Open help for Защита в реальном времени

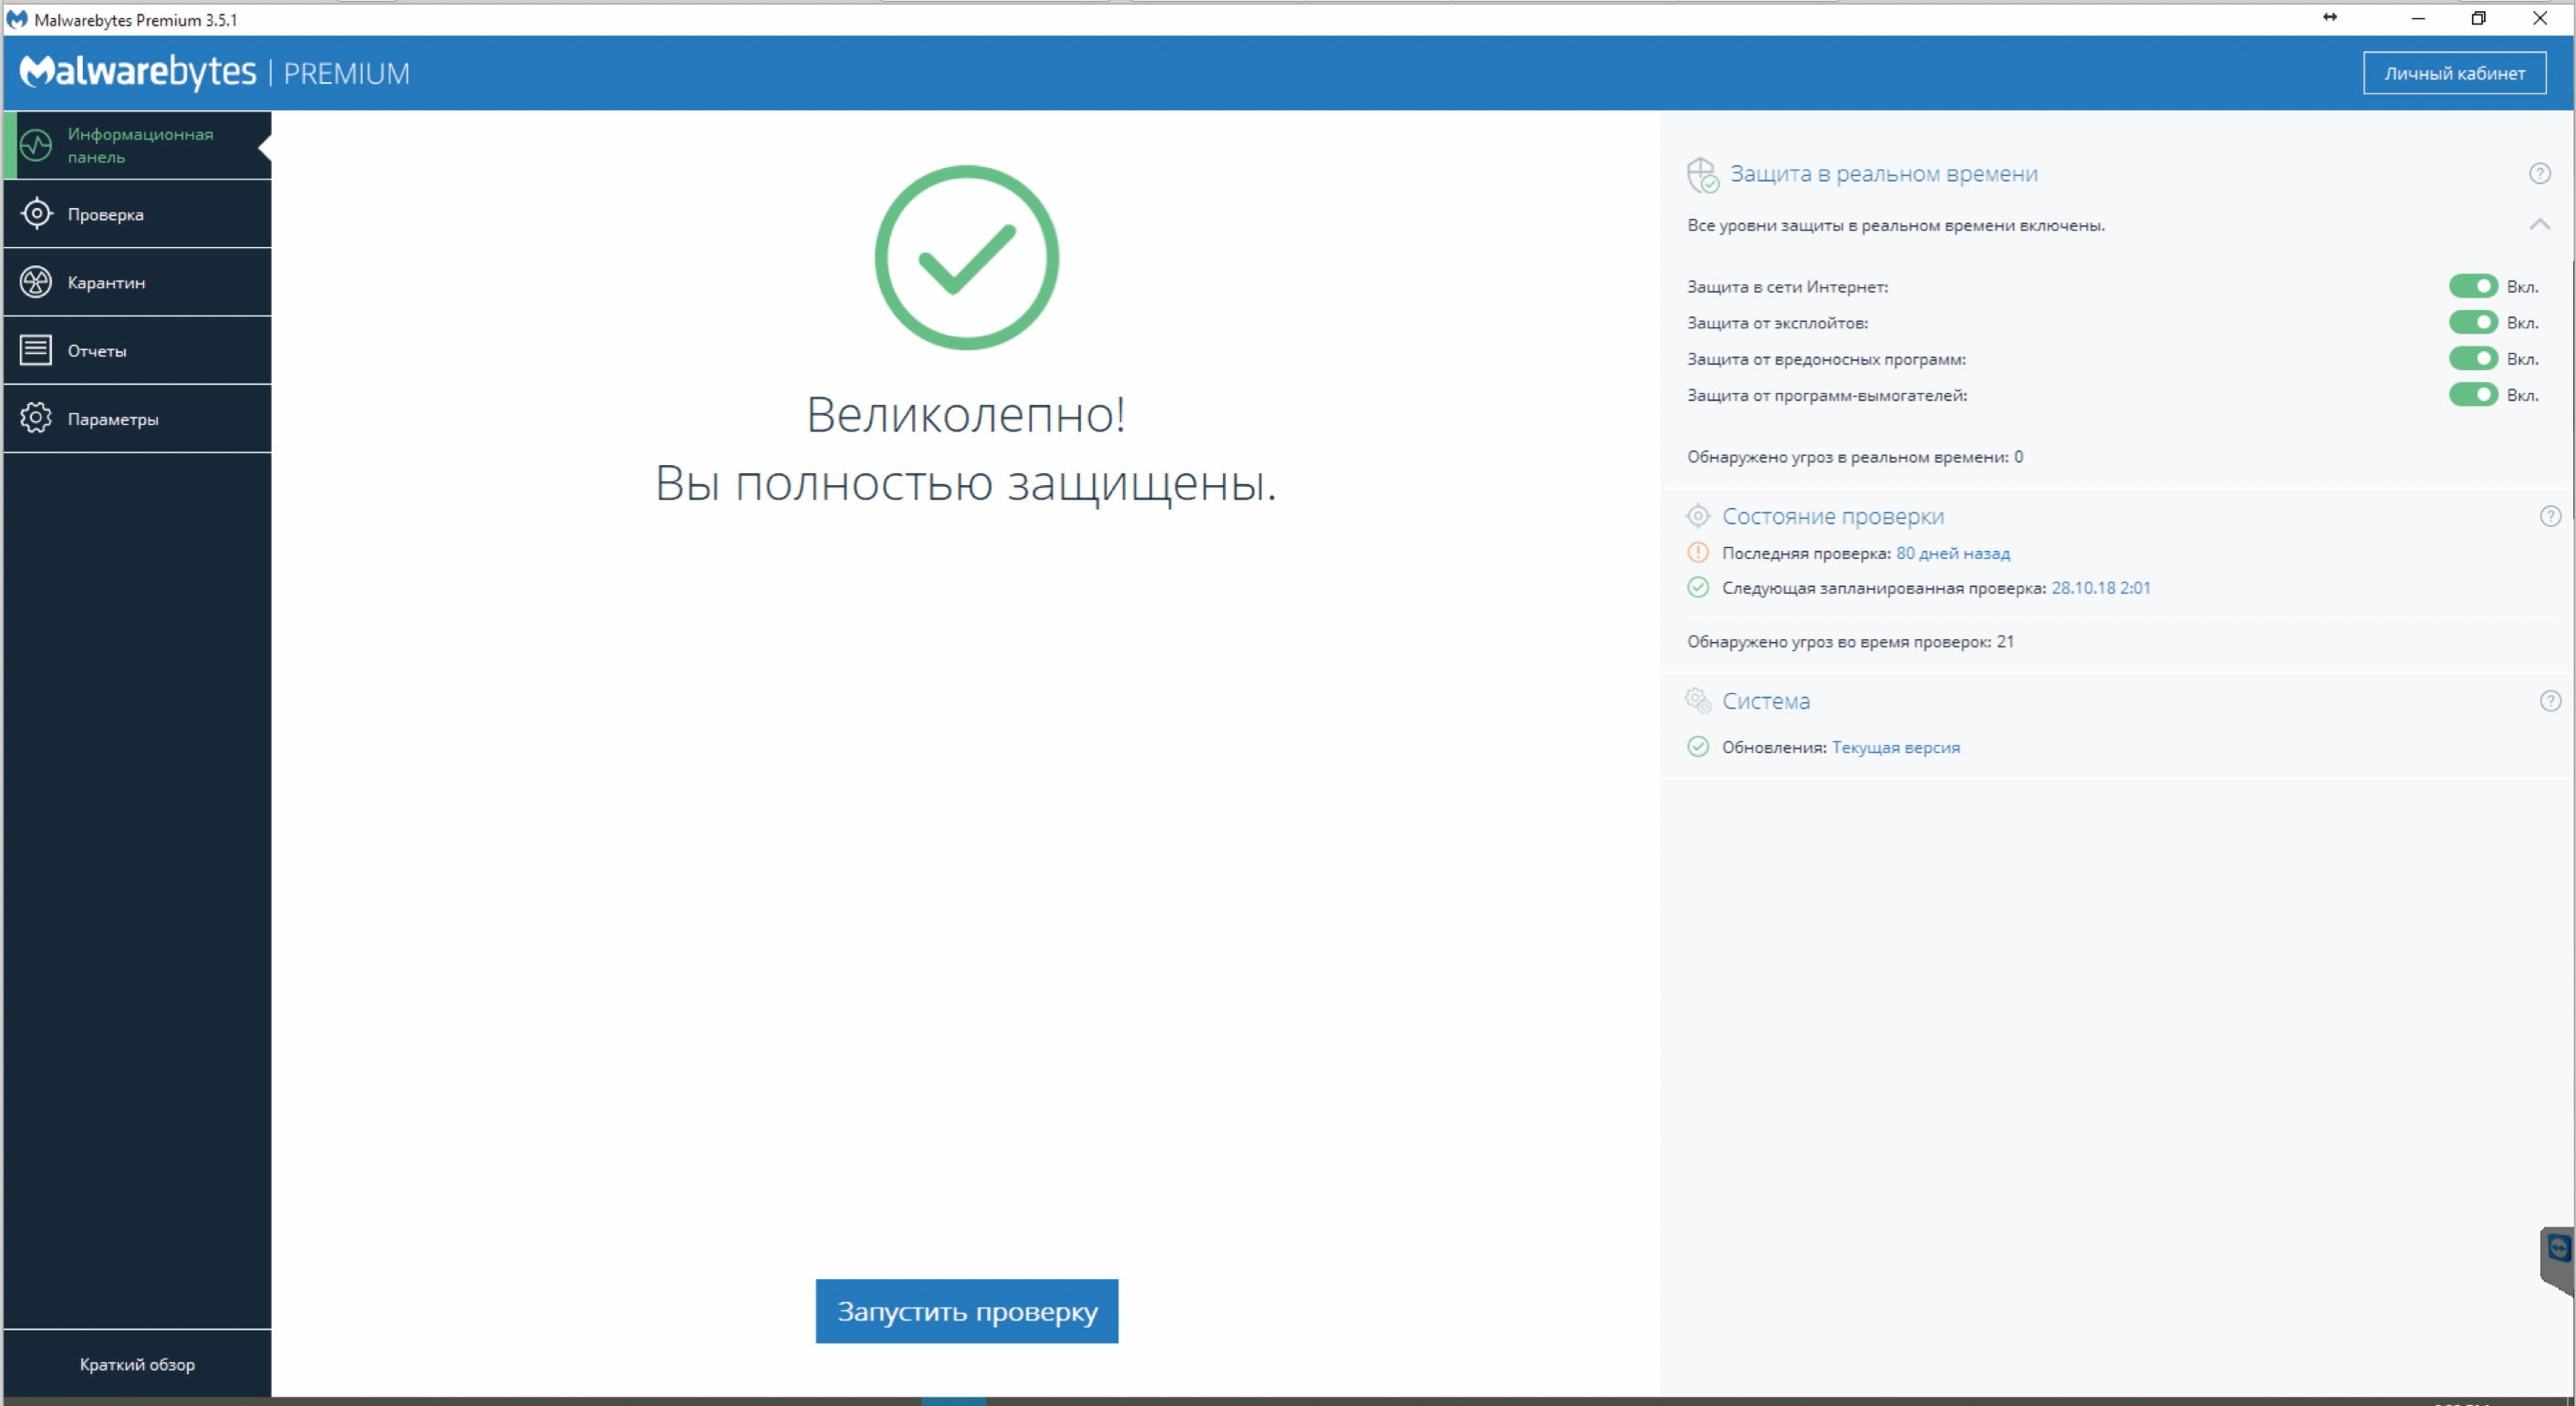coord(2539,173)
